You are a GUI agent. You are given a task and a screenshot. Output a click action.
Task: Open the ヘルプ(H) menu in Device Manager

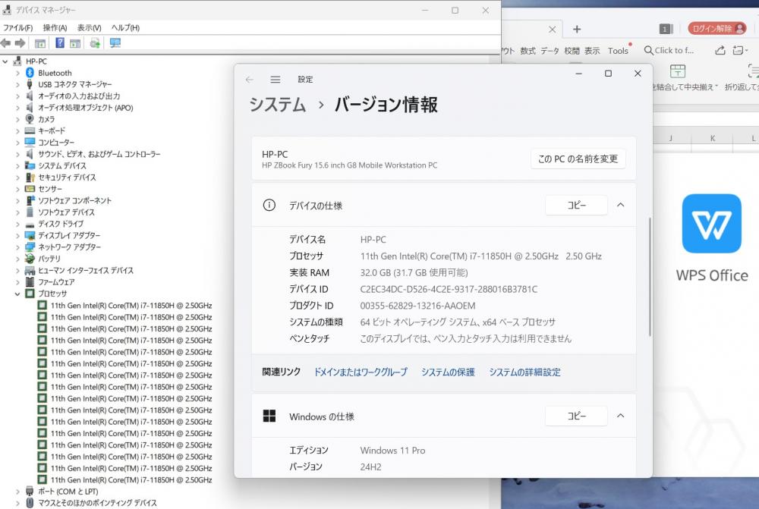point(125,27)
